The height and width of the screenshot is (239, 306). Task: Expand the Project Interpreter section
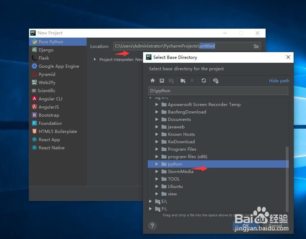[95, 59]
